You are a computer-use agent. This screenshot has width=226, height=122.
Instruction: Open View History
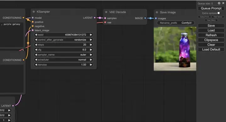click(x=211, y=20)
